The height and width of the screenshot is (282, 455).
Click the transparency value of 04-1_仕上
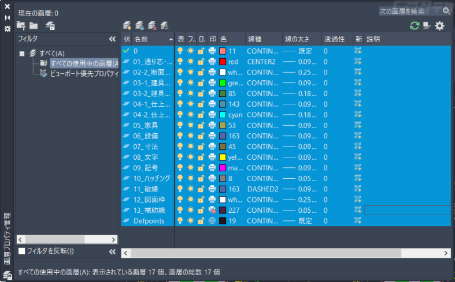(x=325, y=104)
